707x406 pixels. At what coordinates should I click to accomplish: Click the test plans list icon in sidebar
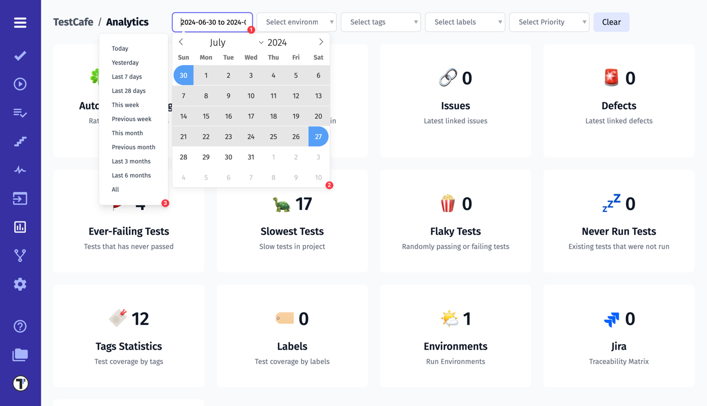[20, 113]
